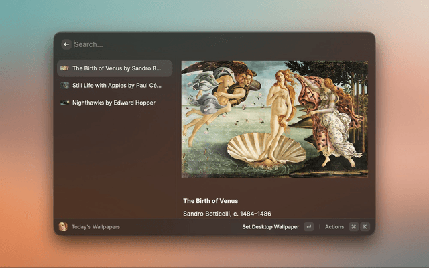The height and width of the screenshot is (268, 429).
Task: Click the large Birth of Venus preview image
Action: (275, 119)
